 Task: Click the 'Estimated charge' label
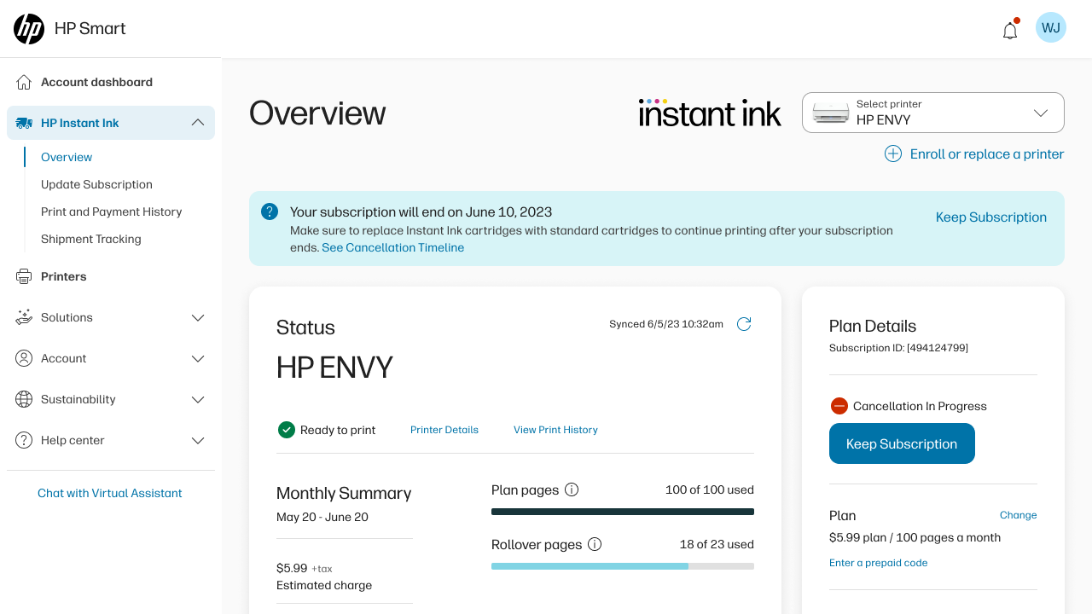click(x=324, y=585)
